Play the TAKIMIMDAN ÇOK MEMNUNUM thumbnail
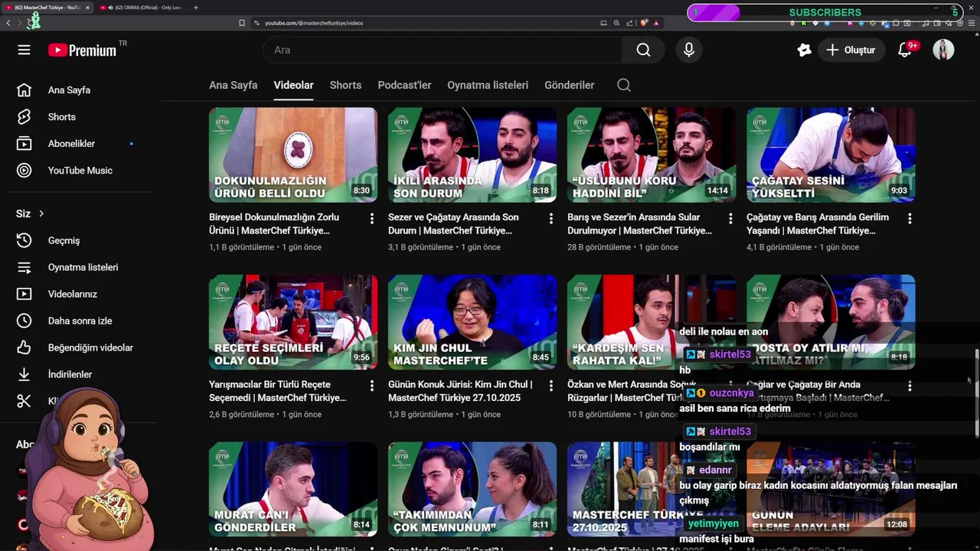The width and height of the screenshot is (980, 551). coord(472,489)
